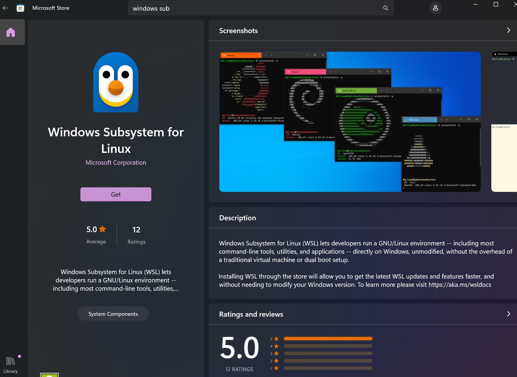
Task: Select the first WSL screenshot thumbnail
Action: (350, 122)
